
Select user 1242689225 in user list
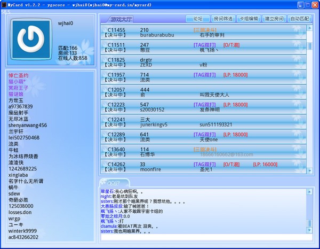click(x=22, y=169)
